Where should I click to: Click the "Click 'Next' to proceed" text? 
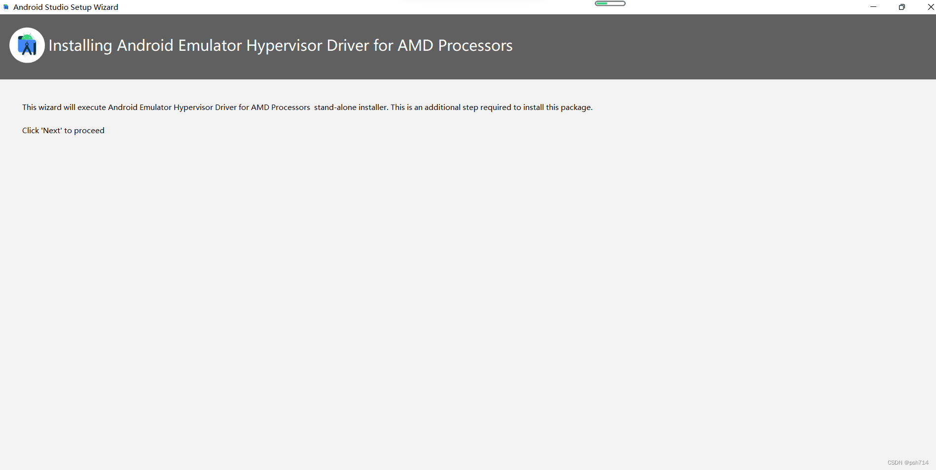click(x=63, y=131)
